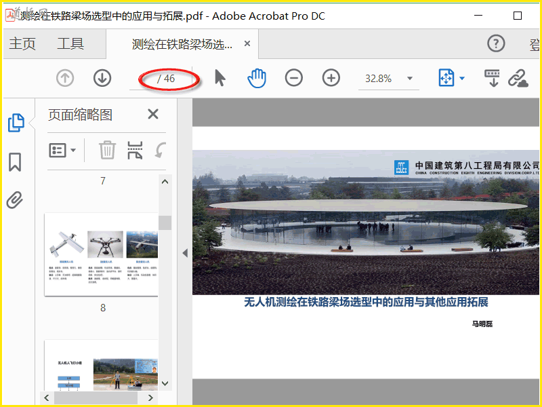
Task: Click the thumbnail horizontal scrollbar handle
Action: point(96,398)
